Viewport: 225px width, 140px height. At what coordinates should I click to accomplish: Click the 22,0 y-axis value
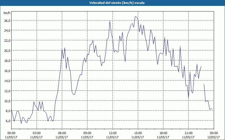click(7, 41)
